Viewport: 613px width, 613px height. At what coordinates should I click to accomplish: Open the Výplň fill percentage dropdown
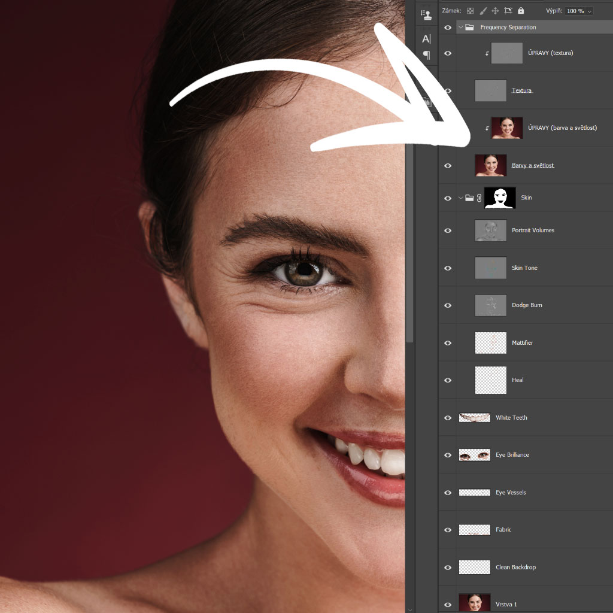click(x=590, y=11)
